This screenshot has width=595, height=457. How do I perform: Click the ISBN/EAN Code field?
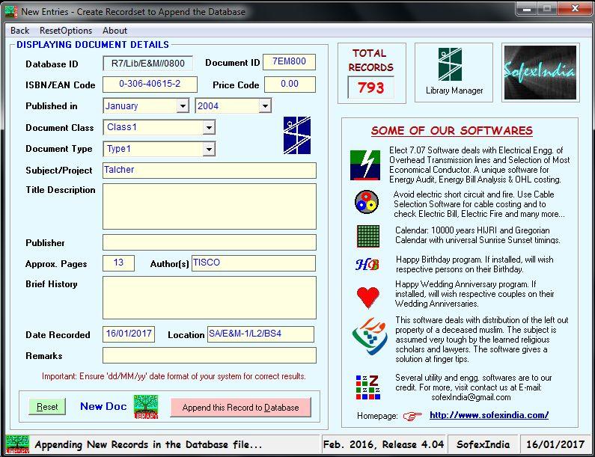tap(150, 85)
